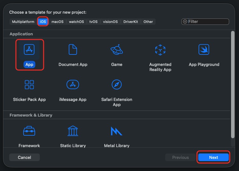Select the iMessage App icon
Viewport: 239px width, 171px height.
73,84
